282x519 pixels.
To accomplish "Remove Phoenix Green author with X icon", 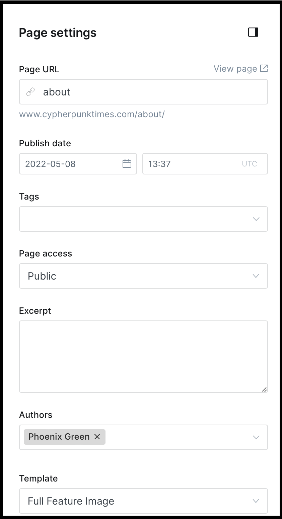I will pos(97,437).
